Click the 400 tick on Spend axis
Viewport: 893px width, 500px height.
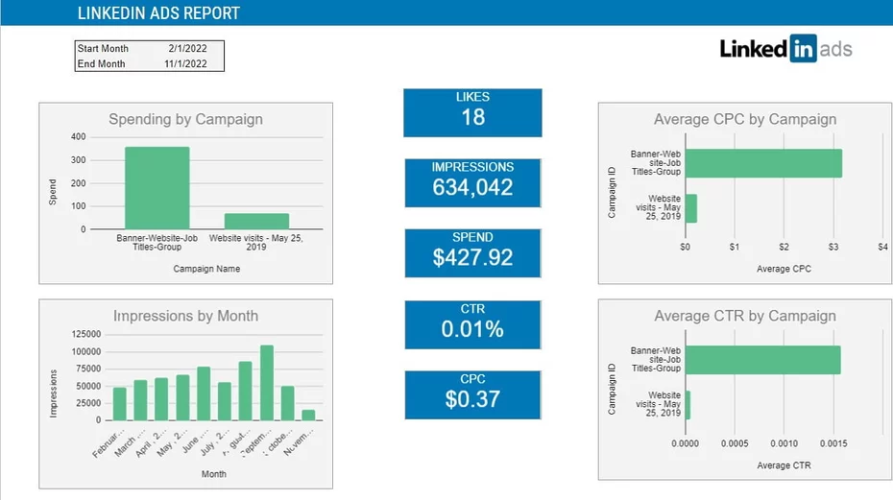pos(79,136)
